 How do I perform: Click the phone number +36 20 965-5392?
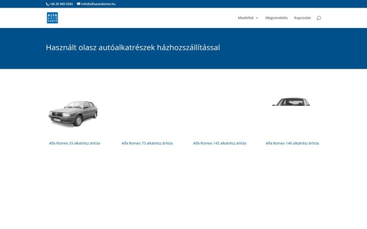click(x=61, y=4)
